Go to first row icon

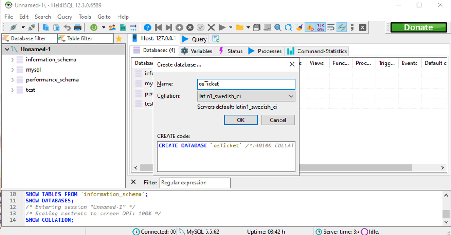158,28
